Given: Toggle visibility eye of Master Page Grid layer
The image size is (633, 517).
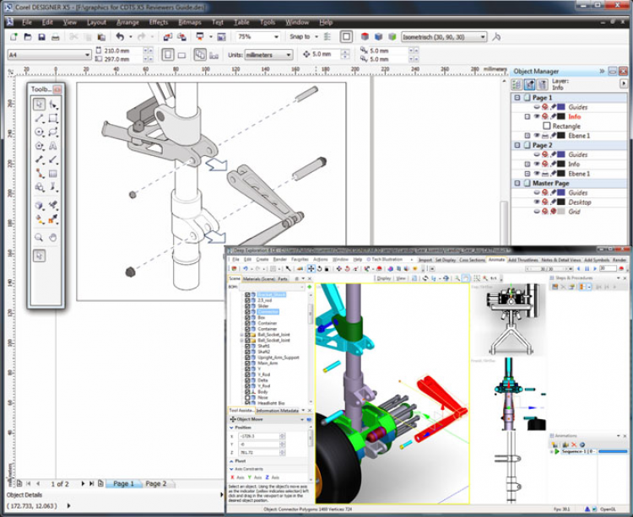Looking at the screenshot, I should coord(537,212).
